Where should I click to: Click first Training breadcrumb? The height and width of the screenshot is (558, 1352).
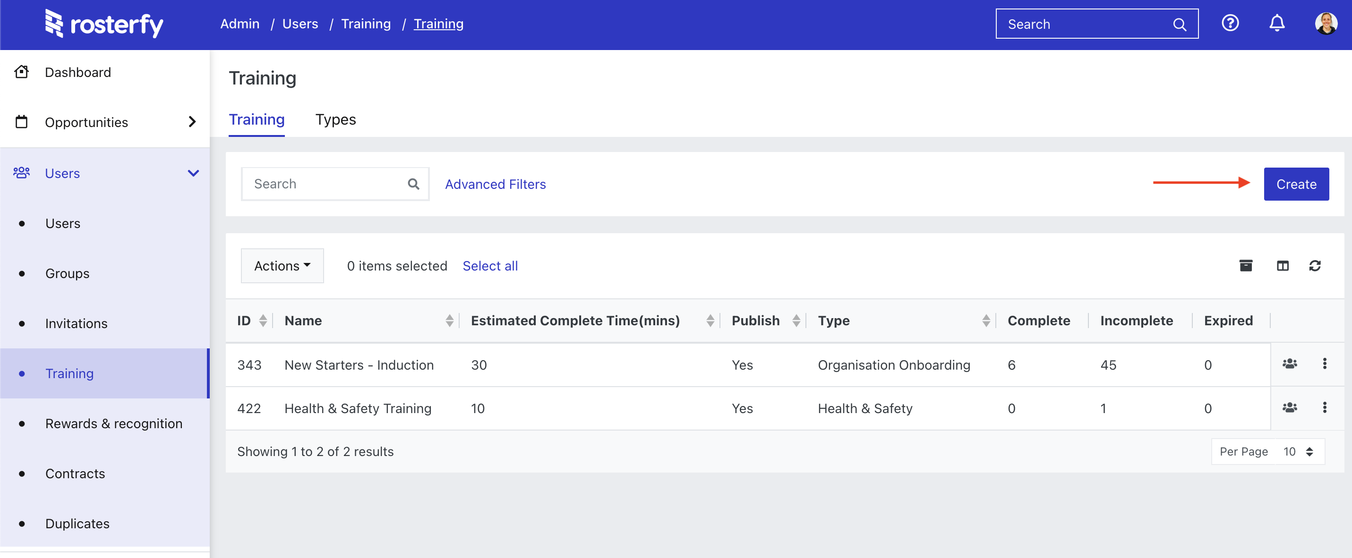(x=365, y=24)
